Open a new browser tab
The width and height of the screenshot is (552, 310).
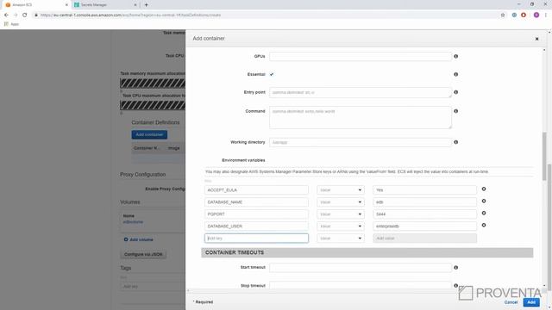point(146,5)
